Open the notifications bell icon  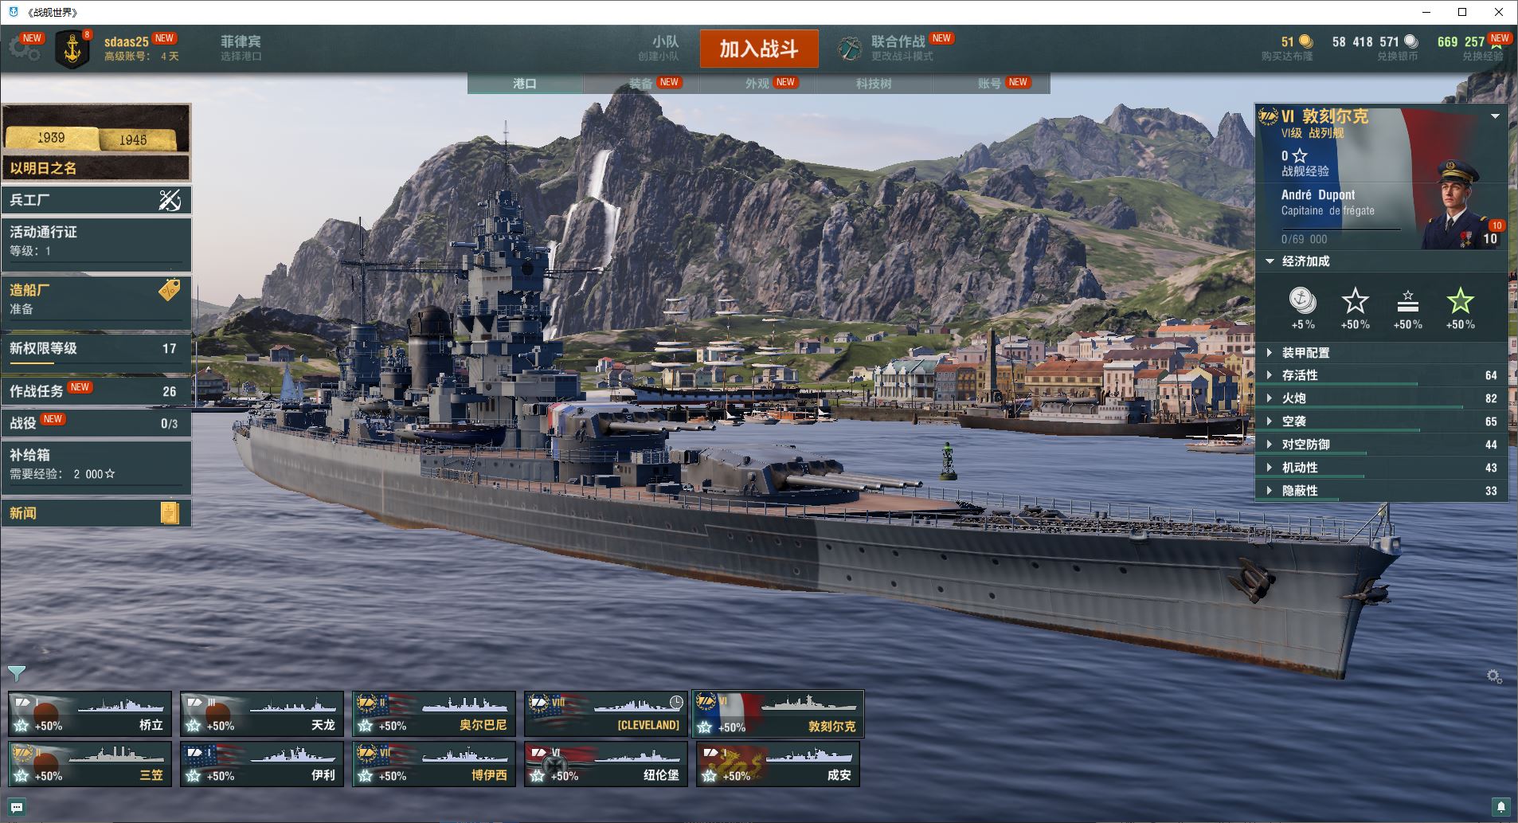pos(1500,807)
